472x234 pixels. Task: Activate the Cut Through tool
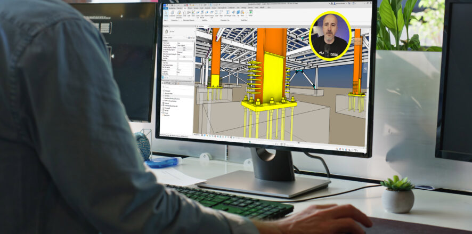(227, 13)
